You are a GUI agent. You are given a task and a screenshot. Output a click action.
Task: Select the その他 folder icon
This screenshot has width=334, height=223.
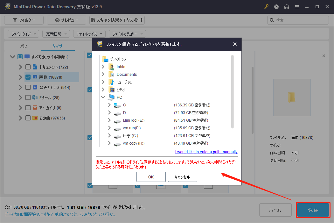coord(35,118)
